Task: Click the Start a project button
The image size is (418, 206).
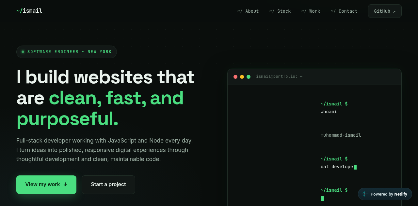Action: pyautogui.click(x=108, y=185)
